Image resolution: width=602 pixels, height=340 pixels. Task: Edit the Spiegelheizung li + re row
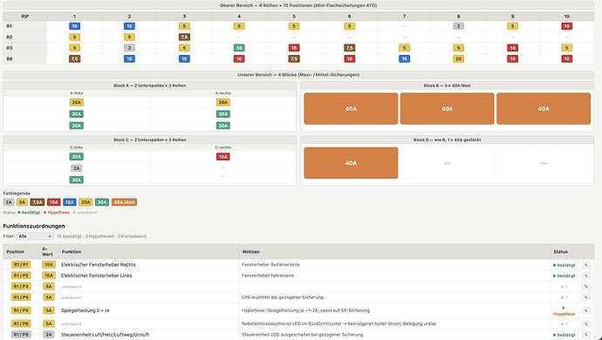pos(586,310)
